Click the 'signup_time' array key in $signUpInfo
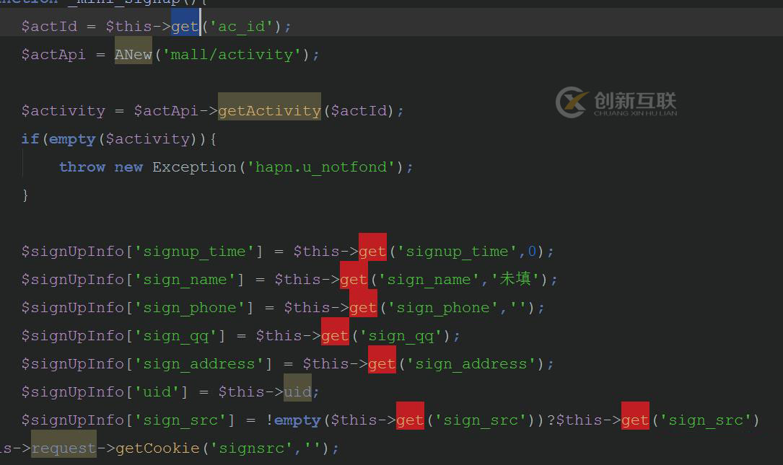The height and width of the screenshot is (465, 783). (194, 251)
